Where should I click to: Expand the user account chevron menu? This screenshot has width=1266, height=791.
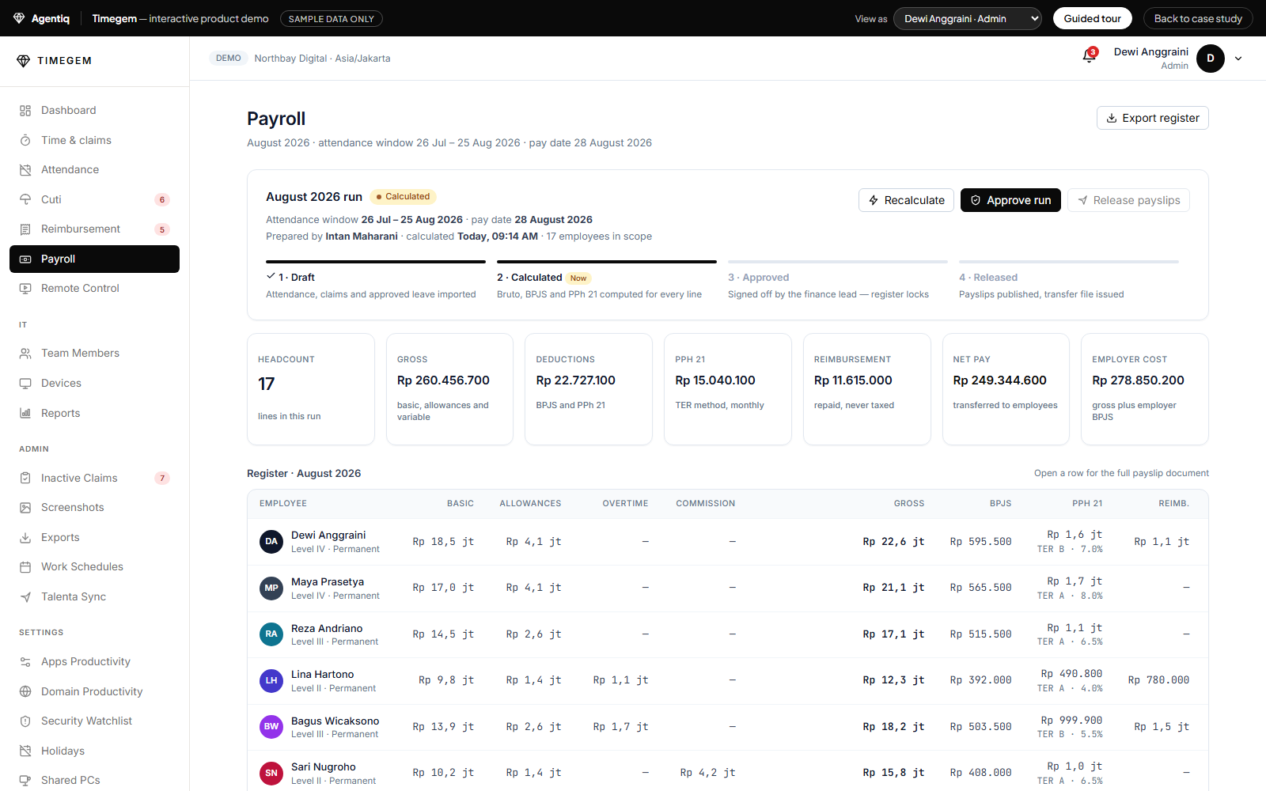click(1238, 59)
